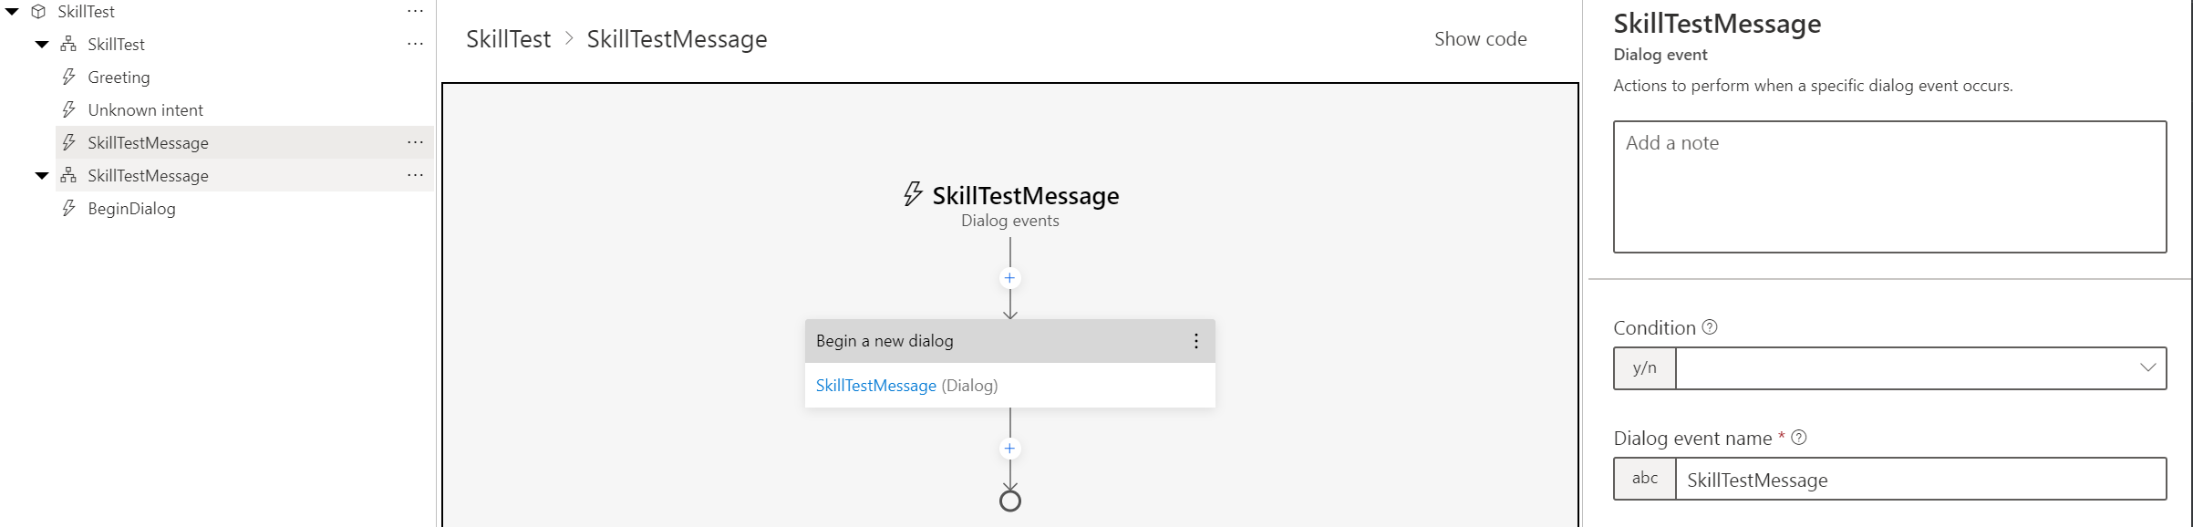The height and width of the screenshot is (527, 2193).
Task: Click the plus button below Begin a new dialog
Action: [x=1009, y=448]
